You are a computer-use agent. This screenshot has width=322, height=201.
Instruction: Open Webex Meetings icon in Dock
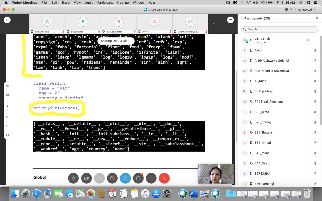(183, 194)
